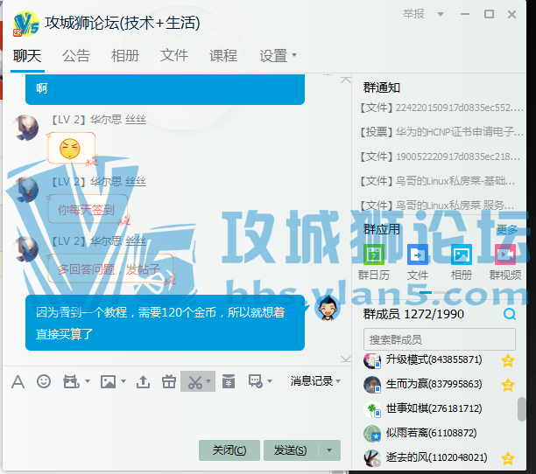536x474 pixels.
Task: Open the 群视频 app icon
Action: [505, 254]
